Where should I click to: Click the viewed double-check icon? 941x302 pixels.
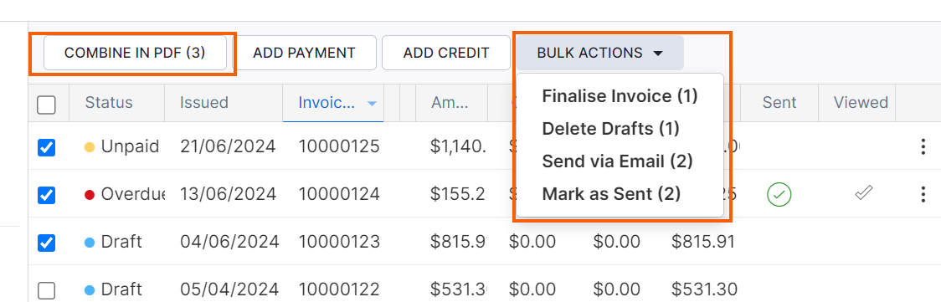tap(864, 193)
